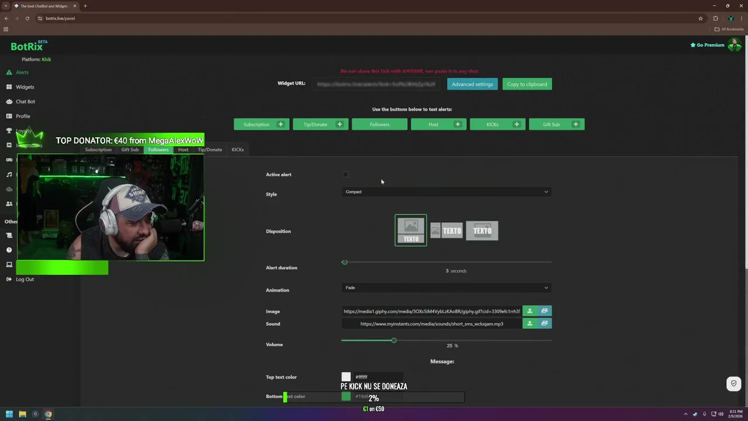The width and height of the screenshot is (748, 421).
Task: Toggle the Active alert checkbox
Action: [345, 174]
